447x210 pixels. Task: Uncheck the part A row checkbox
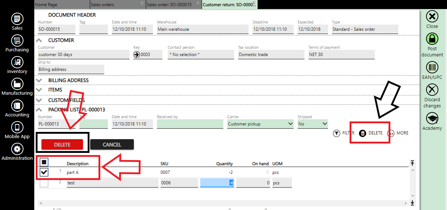[x=44, y=172]
